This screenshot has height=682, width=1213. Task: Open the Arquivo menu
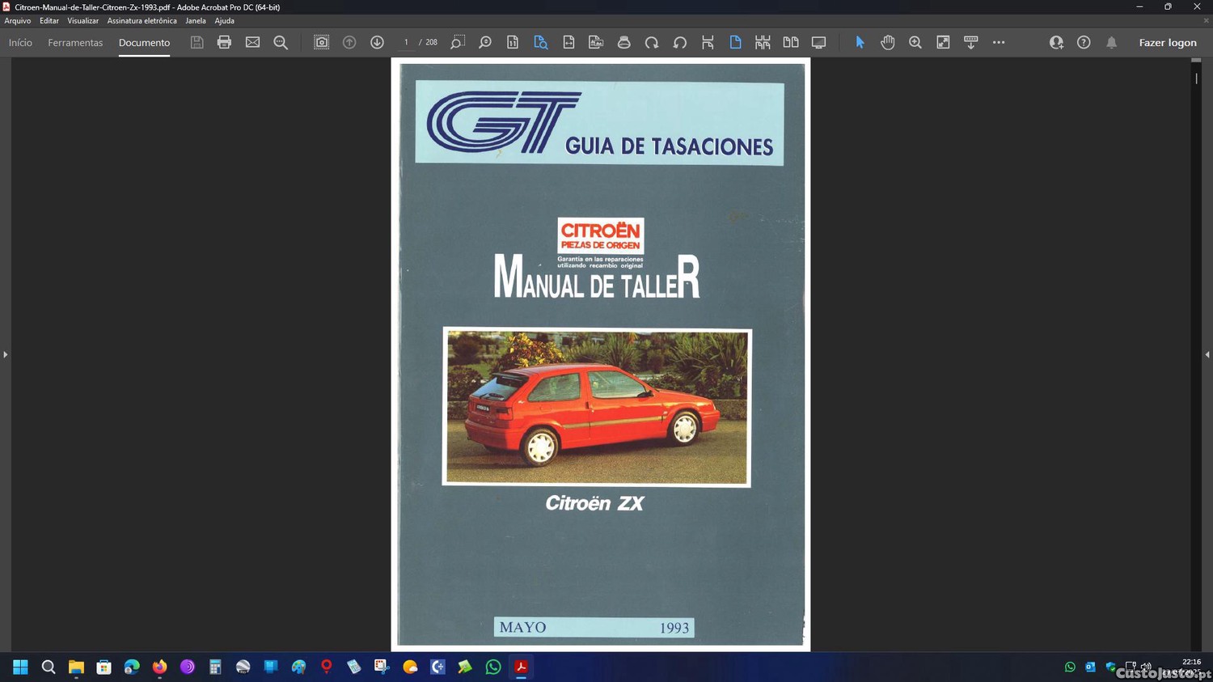pos(18,21)
